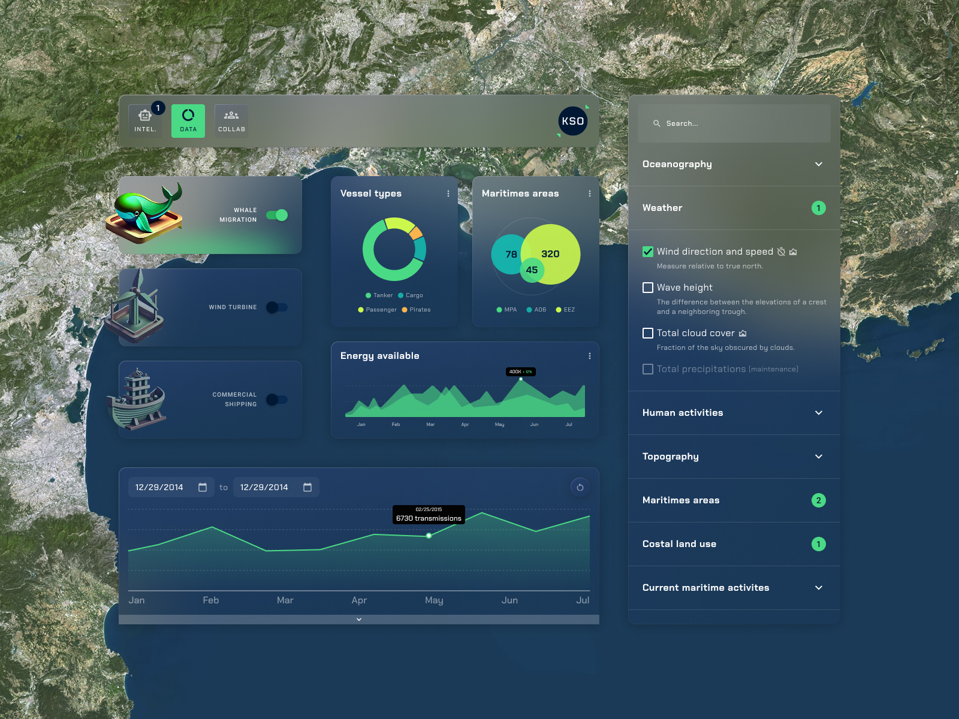Image resolution: width=959 pixels, height=719 pixels.
Task: Open Maritimes areas card options menu
Action: (590, 194)
